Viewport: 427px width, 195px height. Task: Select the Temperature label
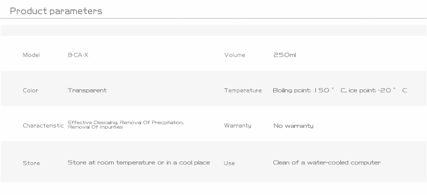243,90
